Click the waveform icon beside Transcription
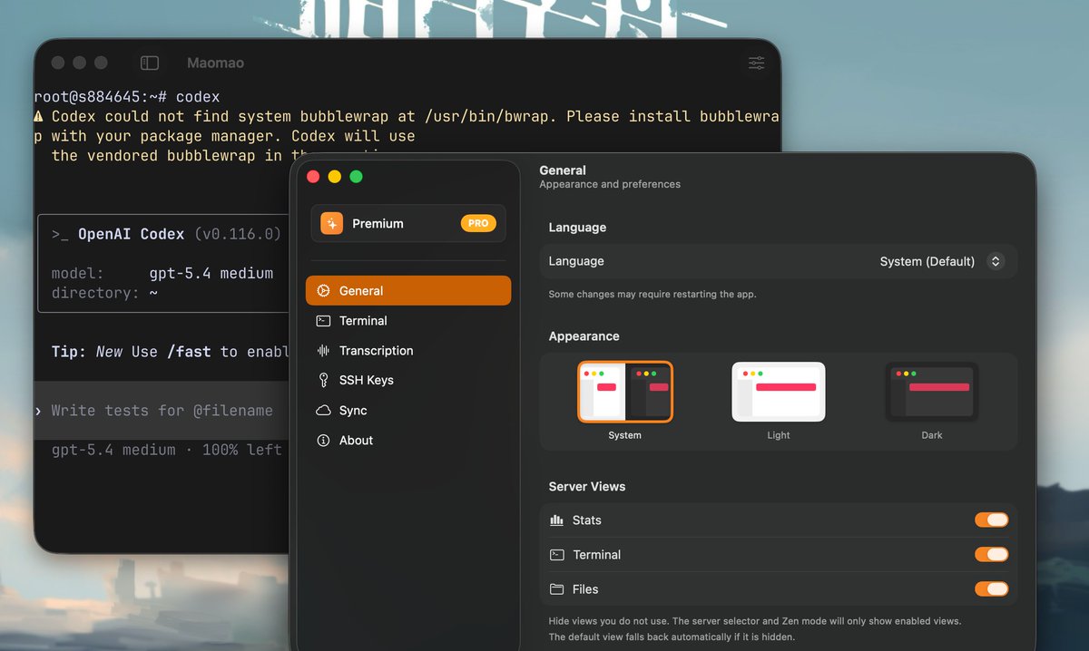 (x=323, y=350)
